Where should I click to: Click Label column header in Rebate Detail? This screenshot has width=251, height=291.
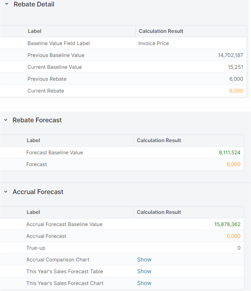point(35,31)
